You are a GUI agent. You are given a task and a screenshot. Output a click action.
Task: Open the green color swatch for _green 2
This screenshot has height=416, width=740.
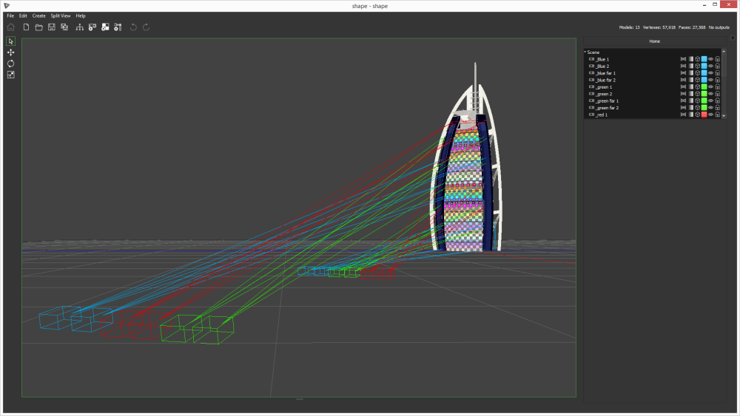coord(704,94)
